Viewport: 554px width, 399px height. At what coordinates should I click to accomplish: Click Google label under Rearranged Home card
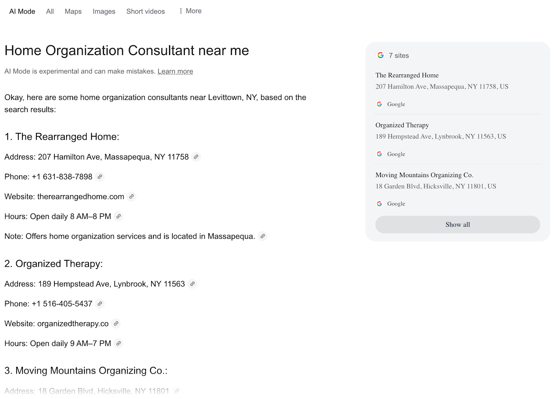click(x=396, y=104)
